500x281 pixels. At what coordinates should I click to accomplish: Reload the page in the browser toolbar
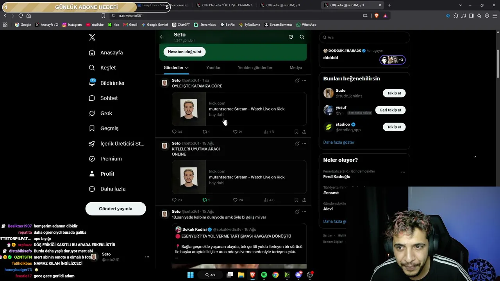(21, 16)
